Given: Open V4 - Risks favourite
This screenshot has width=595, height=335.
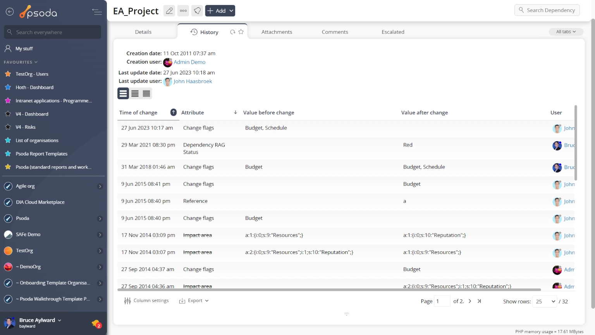Looking at the screenshot, I should (25, 127).
